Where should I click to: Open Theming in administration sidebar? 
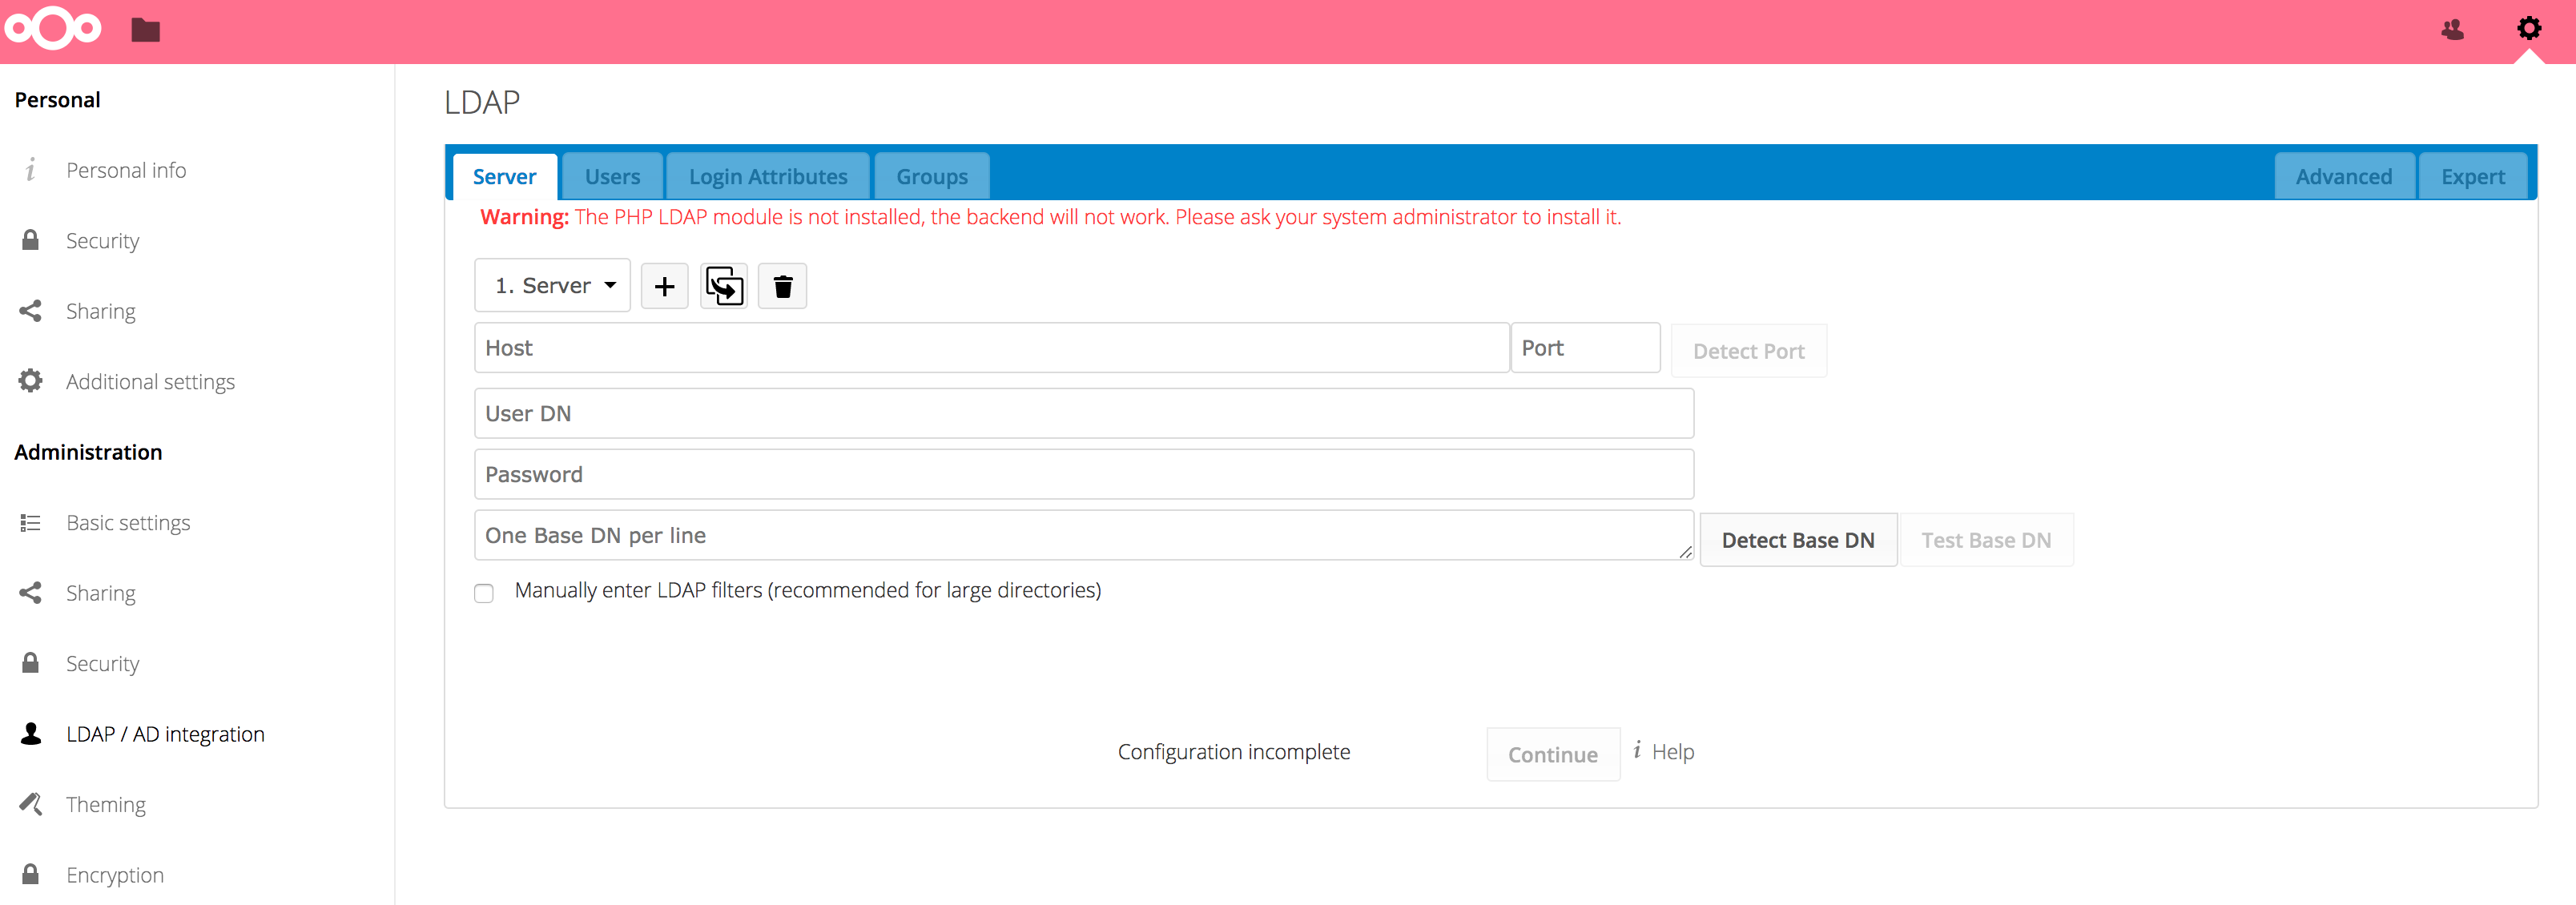(105, 804)
